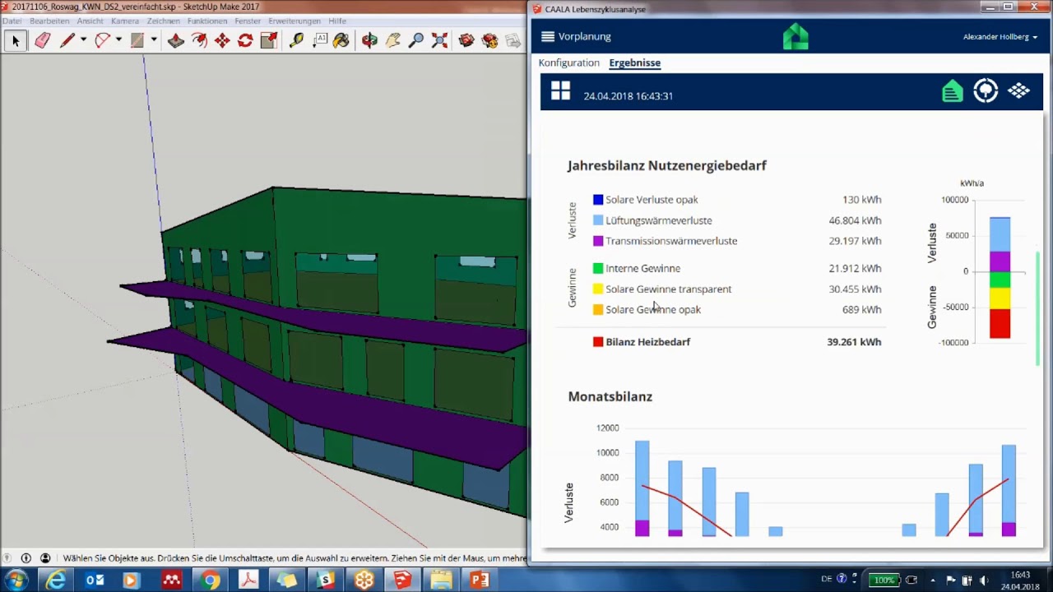Click the circular tree environment icon
This screenshot has height=592, width=1053.
986,91
